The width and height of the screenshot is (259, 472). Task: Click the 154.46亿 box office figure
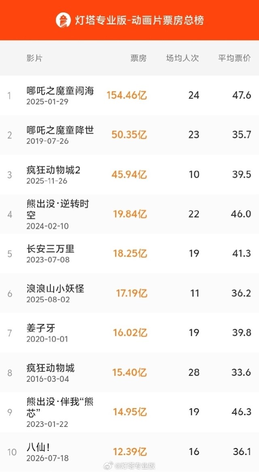pos(127,96)
